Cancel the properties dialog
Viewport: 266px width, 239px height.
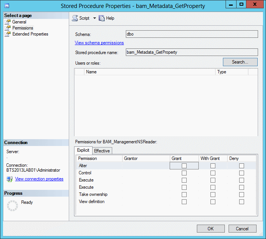click(242, 228)
